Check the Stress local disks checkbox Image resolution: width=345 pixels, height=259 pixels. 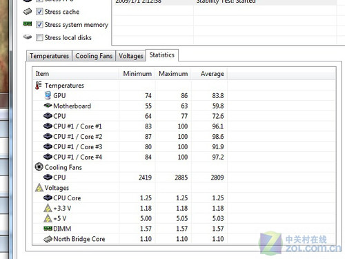coord(39,37)
